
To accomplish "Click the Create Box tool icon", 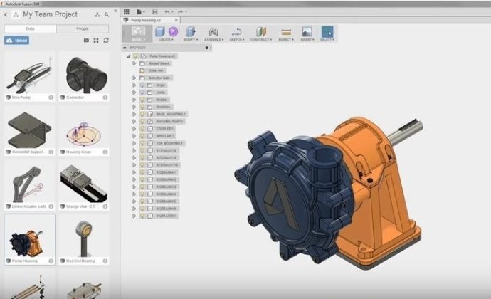I will (160, 31).
